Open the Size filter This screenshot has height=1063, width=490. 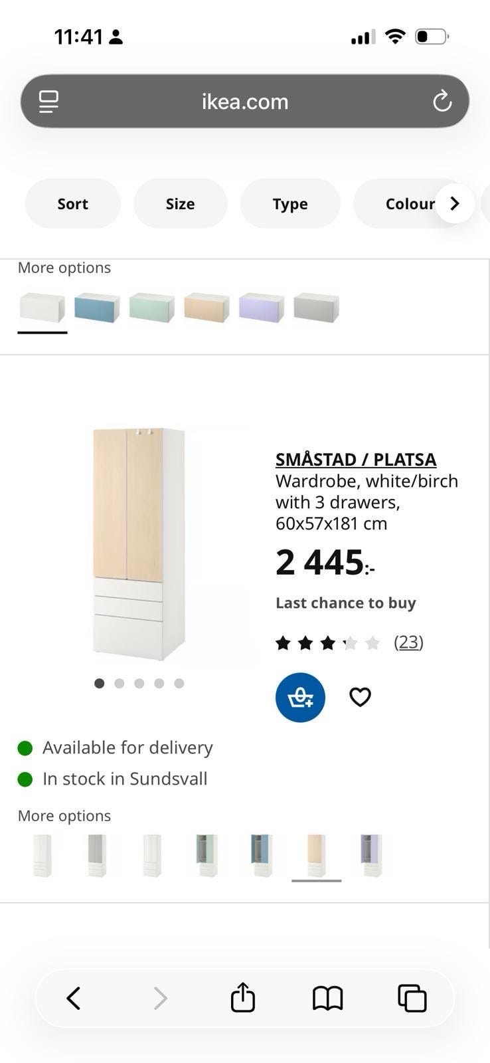(180, 204)
